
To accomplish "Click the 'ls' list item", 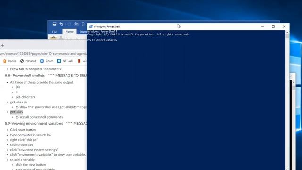I will 17,92.
